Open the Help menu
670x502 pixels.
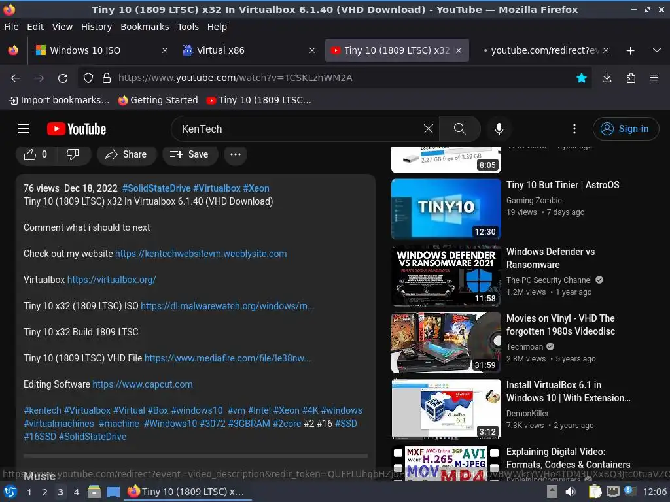(217, 27)
